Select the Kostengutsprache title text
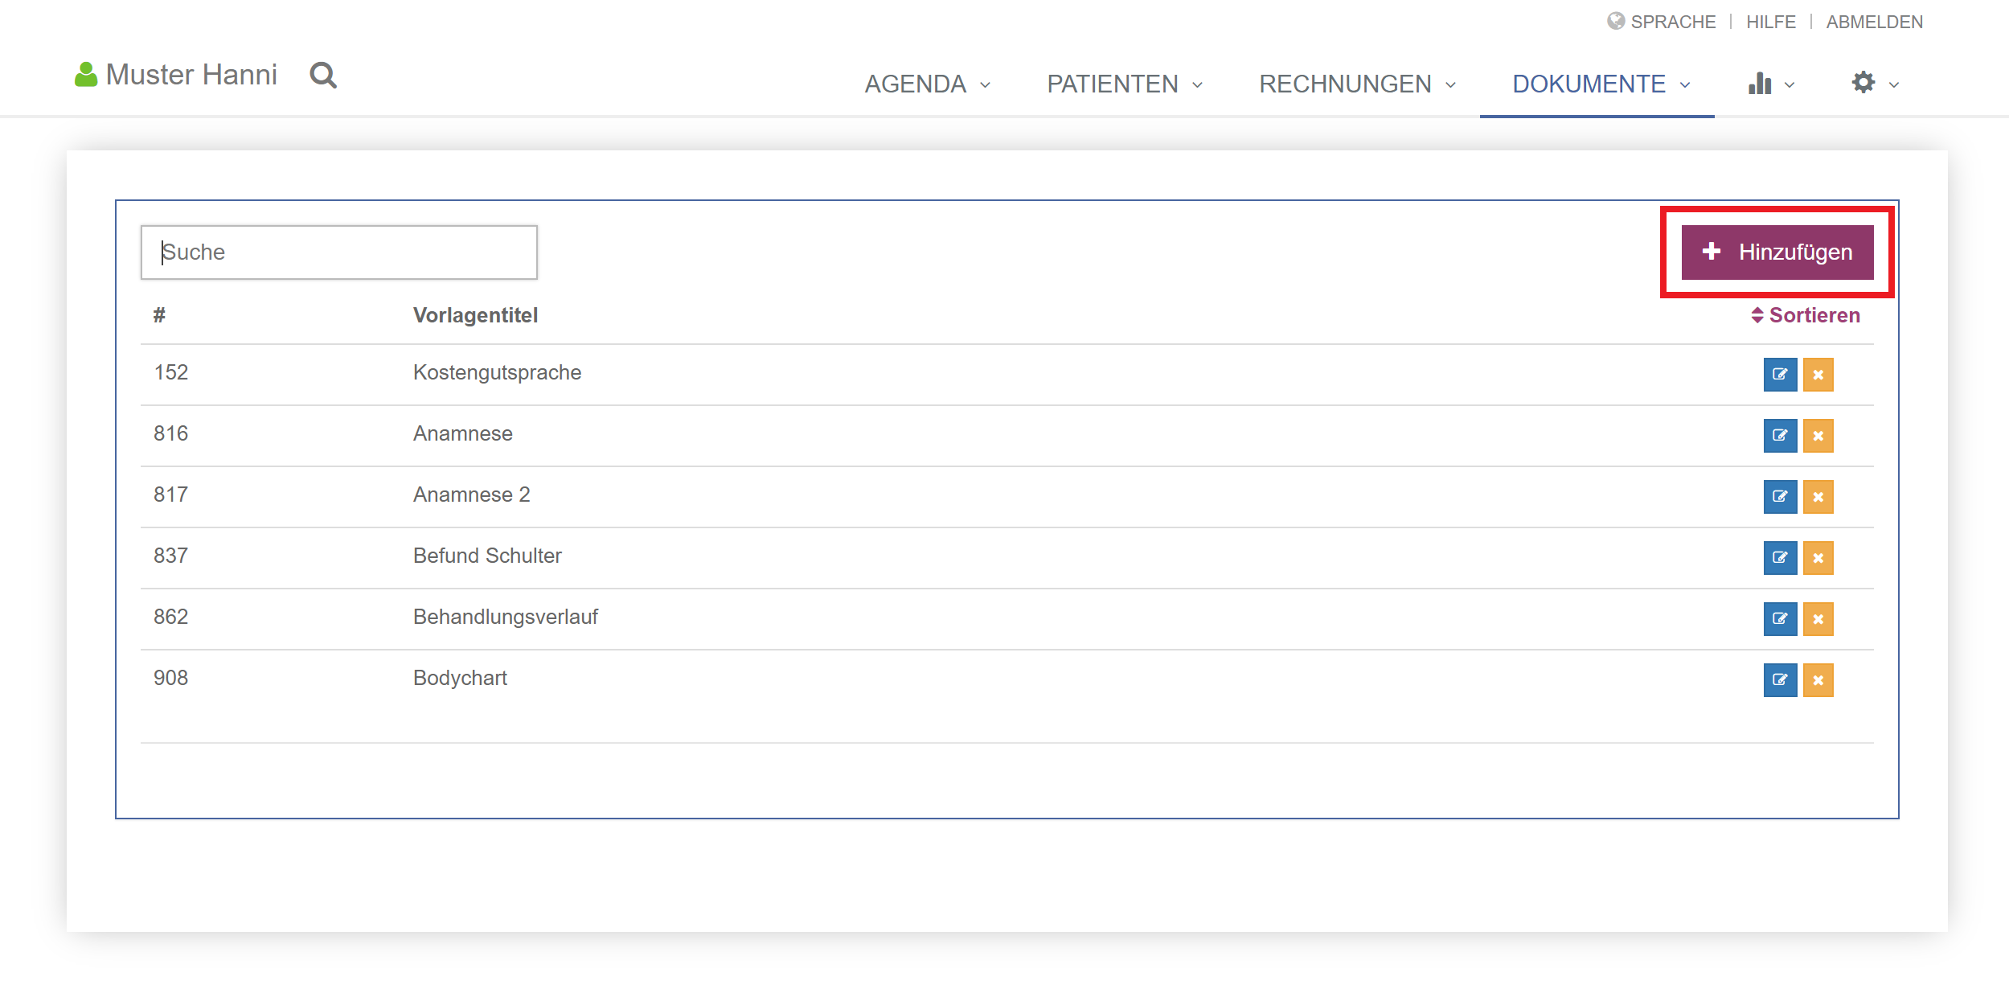The height and width of the screenshot is (993, 2009). click(x=497, y=372)
